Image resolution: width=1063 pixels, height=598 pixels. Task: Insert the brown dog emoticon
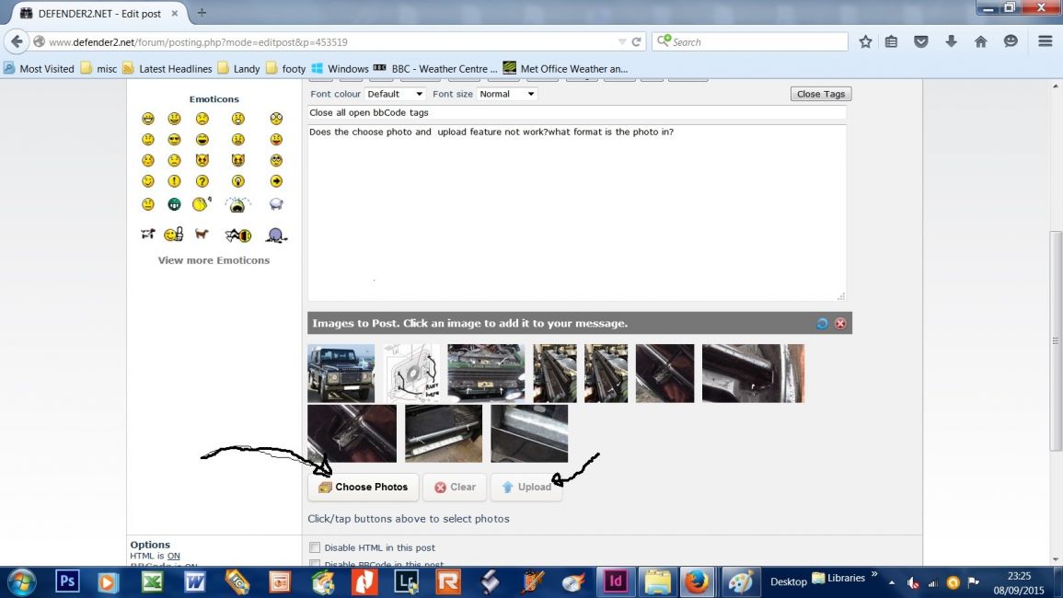coord(202,234)
